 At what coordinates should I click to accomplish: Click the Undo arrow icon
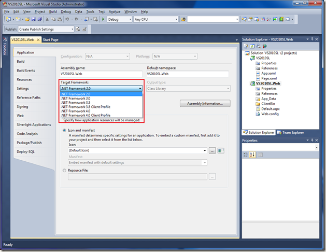tap(67, 19)
